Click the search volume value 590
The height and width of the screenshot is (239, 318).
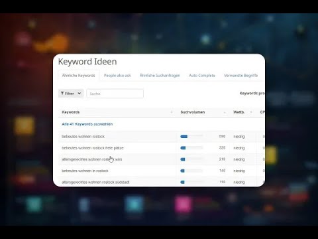(222, 136)
